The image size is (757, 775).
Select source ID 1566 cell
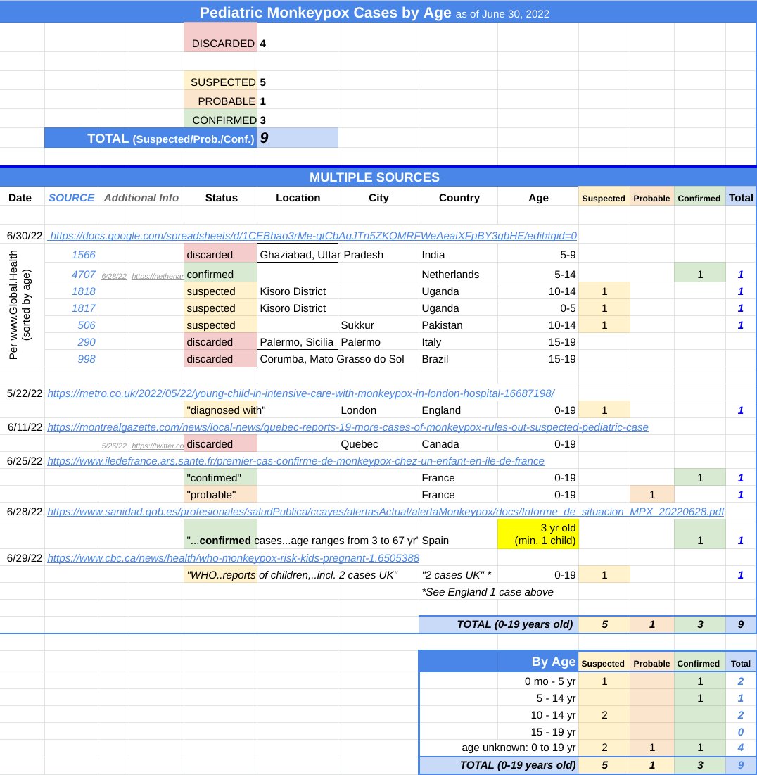tap(72, 255)
